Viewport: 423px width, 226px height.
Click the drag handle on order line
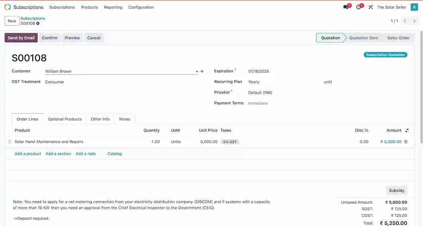tap(10, 141)
